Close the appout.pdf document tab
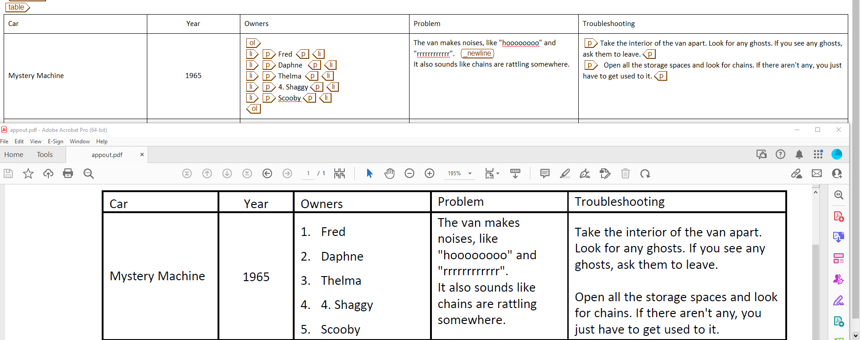Viewport: 861px width, 340px height. coord(142,155)
